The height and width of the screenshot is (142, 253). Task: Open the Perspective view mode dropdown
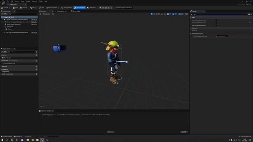point(46,14)
